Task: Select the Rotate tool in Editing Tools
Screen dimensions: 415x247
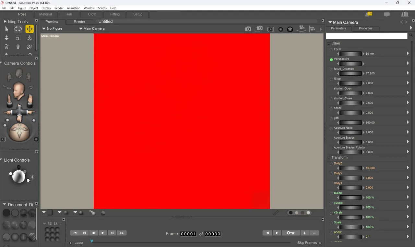Action: coord(18,29)
